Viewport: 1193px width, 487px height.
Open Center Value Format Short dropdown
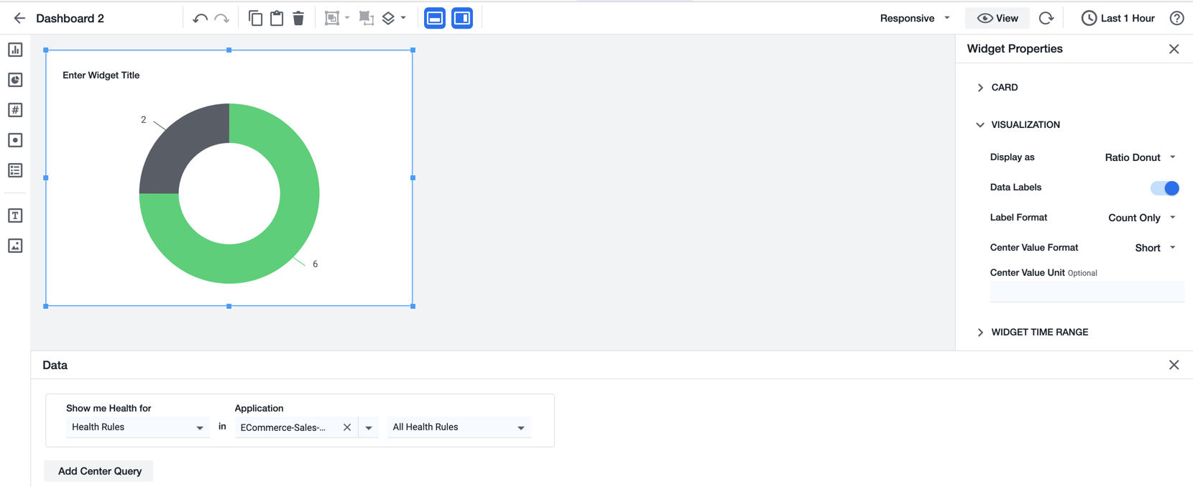[x=1155, y=248]
